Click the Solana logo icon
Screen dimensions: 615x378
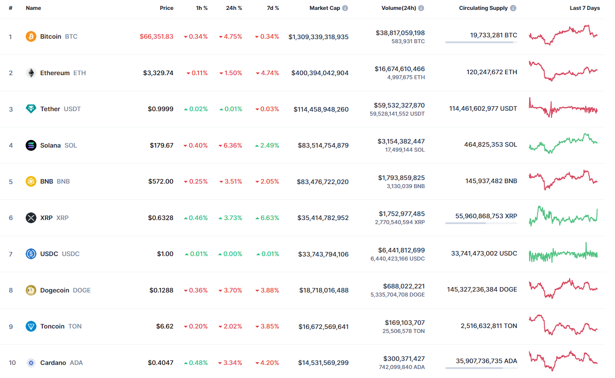click(x=31, y=145)
